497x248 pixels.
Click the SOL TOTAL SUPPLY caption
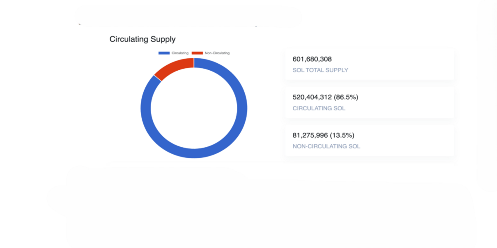point(320,70)
